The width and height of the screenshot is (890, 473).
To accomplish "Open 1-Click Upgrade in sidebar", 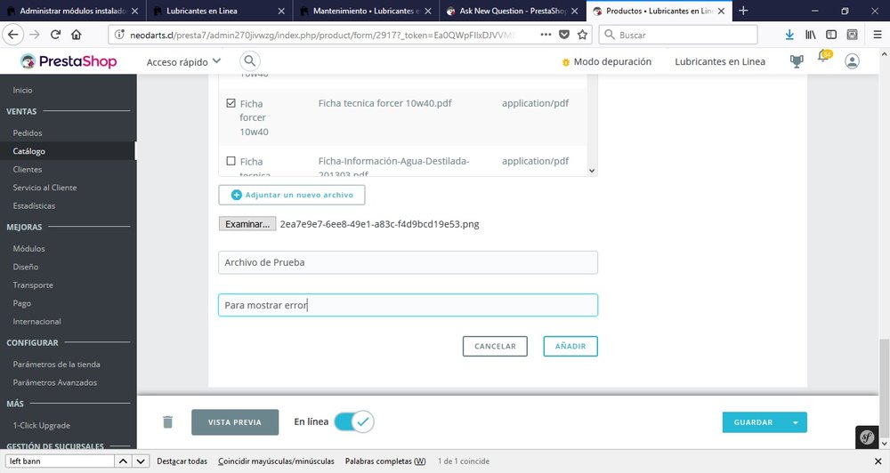I will click(x=42, y=425).
